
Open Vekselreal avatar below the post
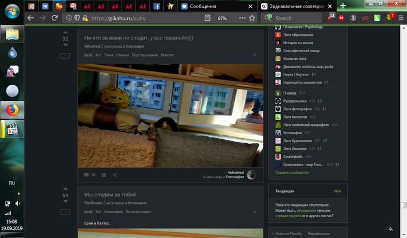(252, 175)
